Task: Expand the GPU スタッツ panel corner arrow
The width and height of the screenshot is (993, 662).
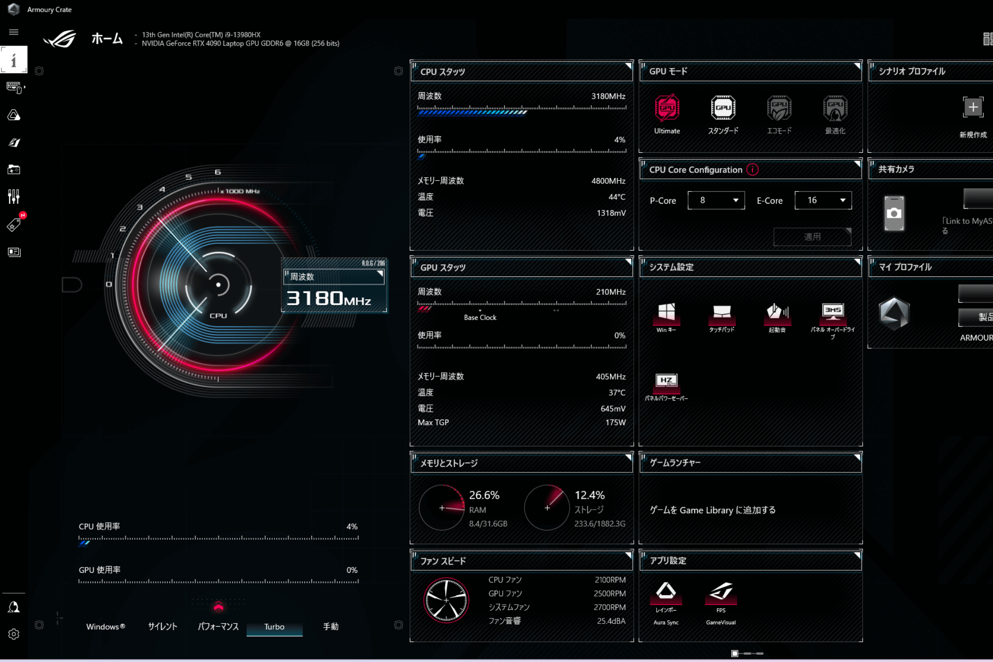Action: (628, 261)
